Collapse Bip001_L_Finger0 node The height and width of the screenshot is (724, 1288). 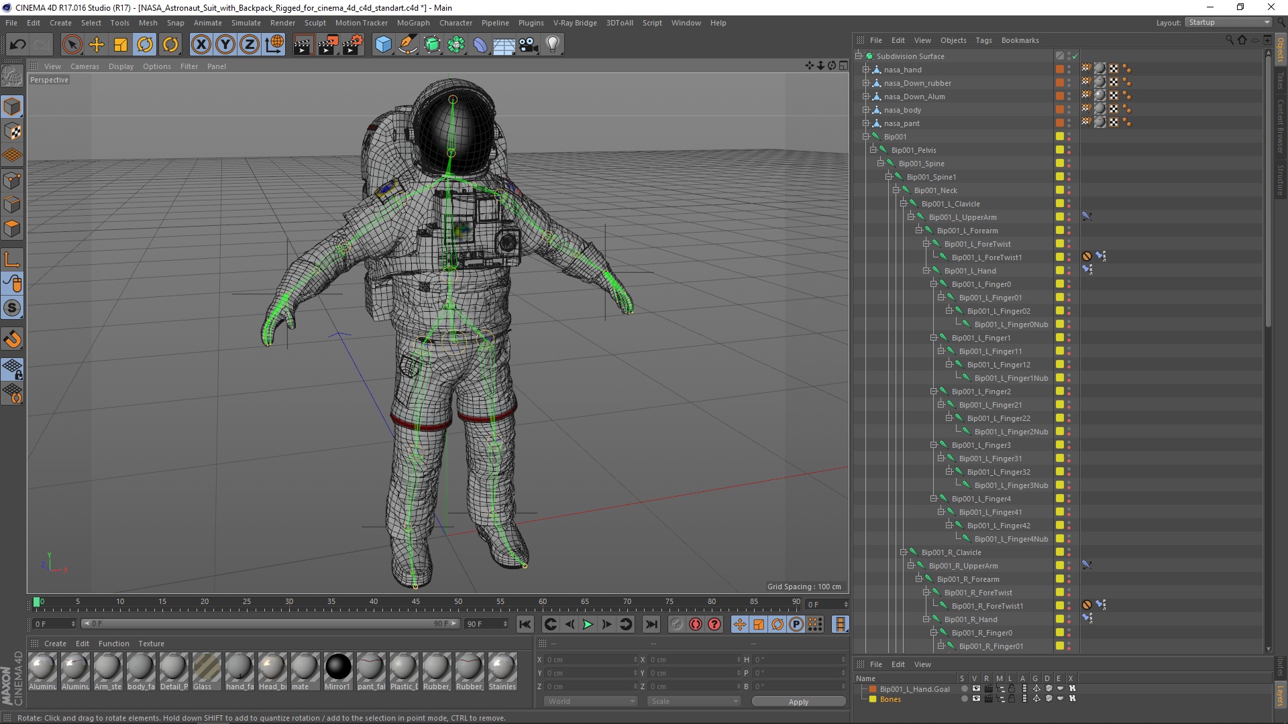click(933, 284)
